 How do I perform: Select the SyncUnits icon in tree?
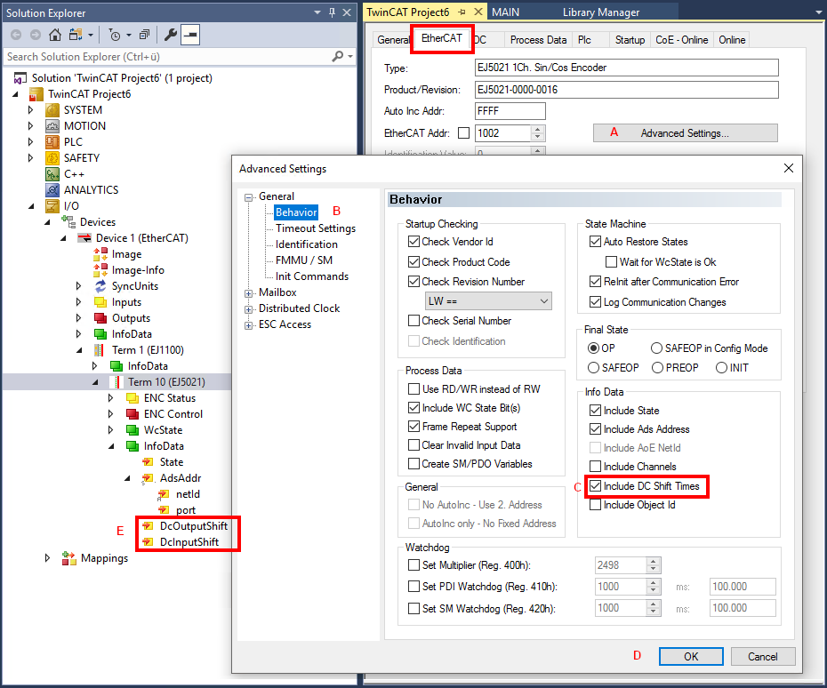pos(100,286)
